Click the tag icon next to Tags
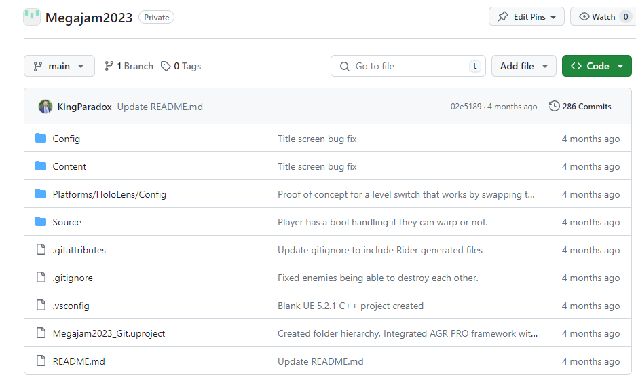Screen dimensions: 636x385 166,66
